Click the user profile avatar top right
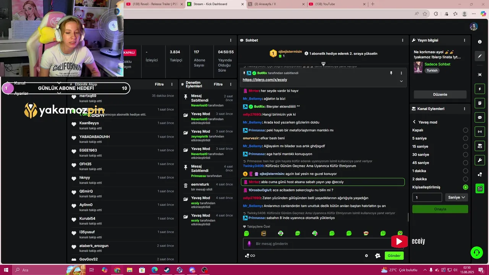This screenshot has height=275, width=489. click(x=474, y=27)
